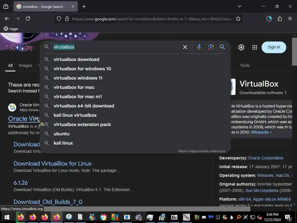This screenshot has height=223, width=297.
Task: Select virtualbox 64-bit download suggestion
Action: [x=135, y=106]
